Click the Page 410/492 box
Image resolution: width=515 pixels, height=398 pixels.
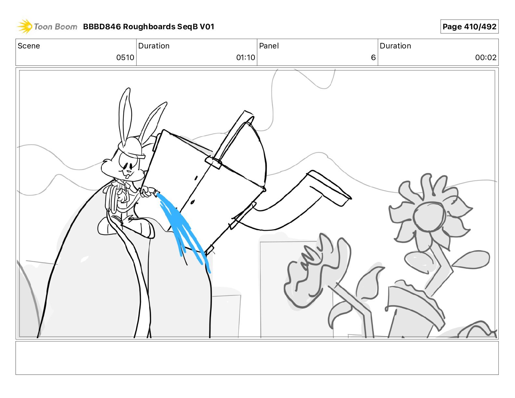coord(469,27)
